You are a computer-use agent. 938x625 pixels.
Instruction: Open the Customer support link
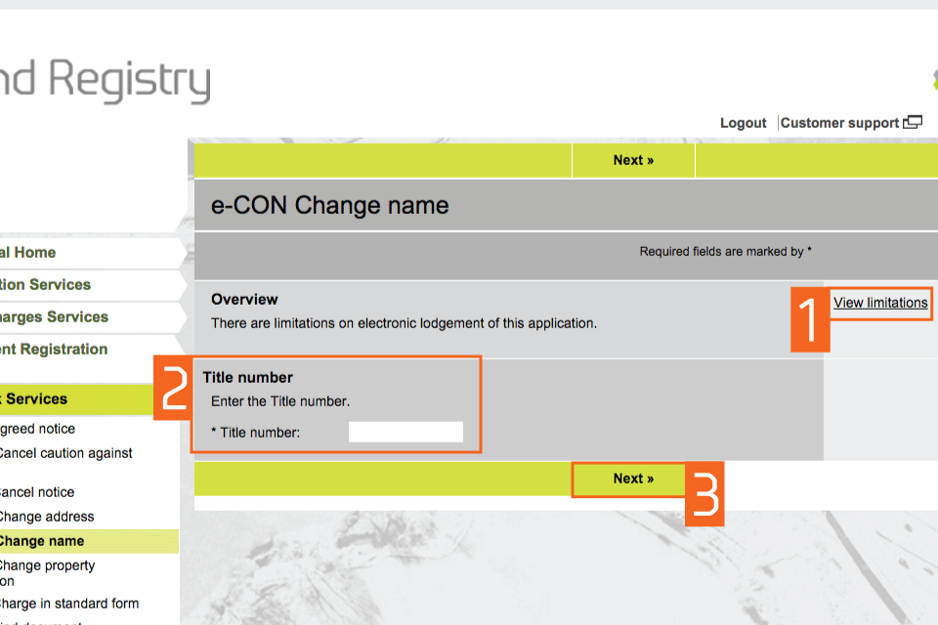coord(839,123)
